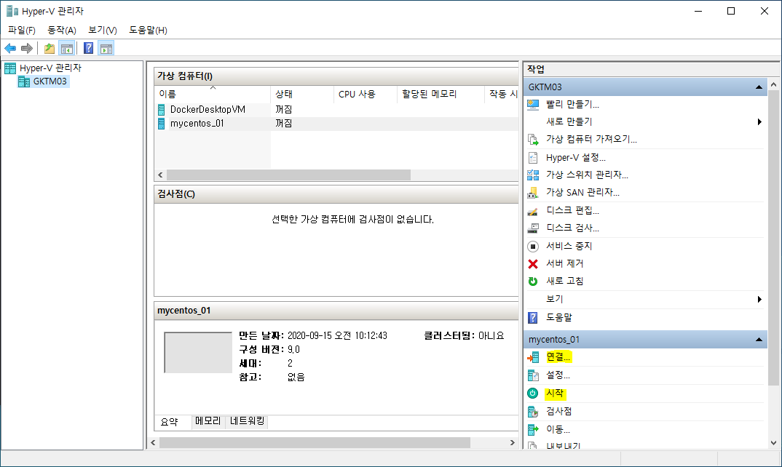This screenshot has height=467, width=782.
Task: Click the mycentos_01 row icon
Action: (x=161, y=124)
